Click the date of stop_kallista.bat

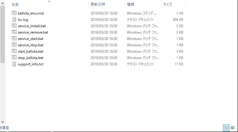[x=104, y=58]
